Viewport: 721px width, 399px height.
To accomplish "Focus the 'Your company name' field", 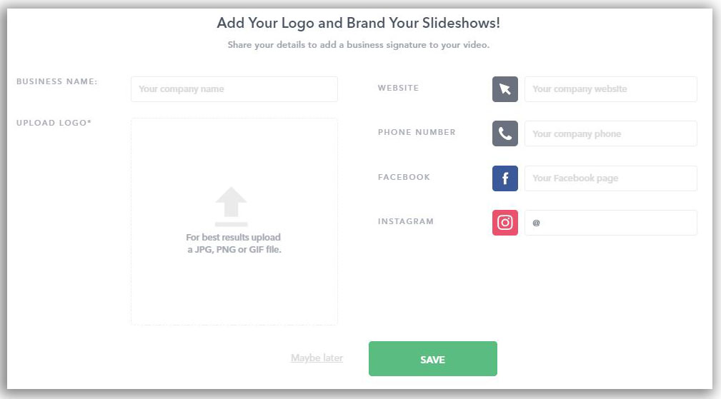I will [x=234, y=89].
